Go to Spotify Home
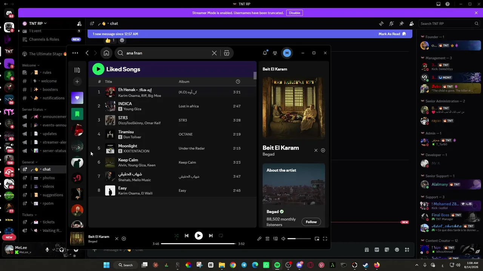The height and width of the screenshot is (271, 483). 106,53
